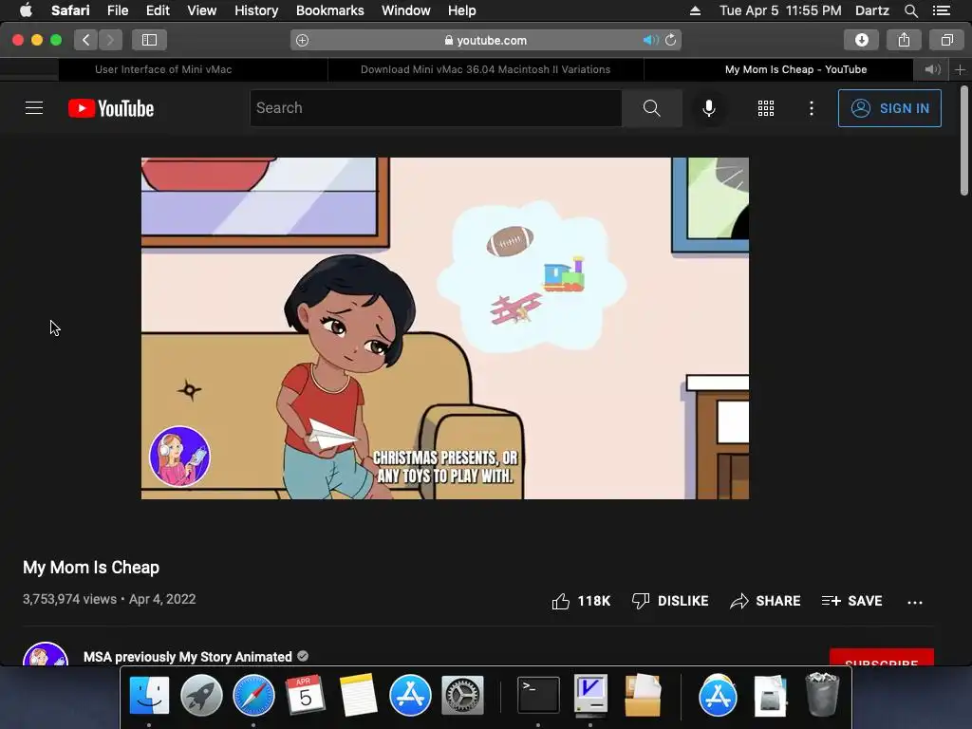Image resolution: width=972 pixels, height=729 pixels.
Task: Open the YouTube hamburger guide menu
Action: point(34,108)
